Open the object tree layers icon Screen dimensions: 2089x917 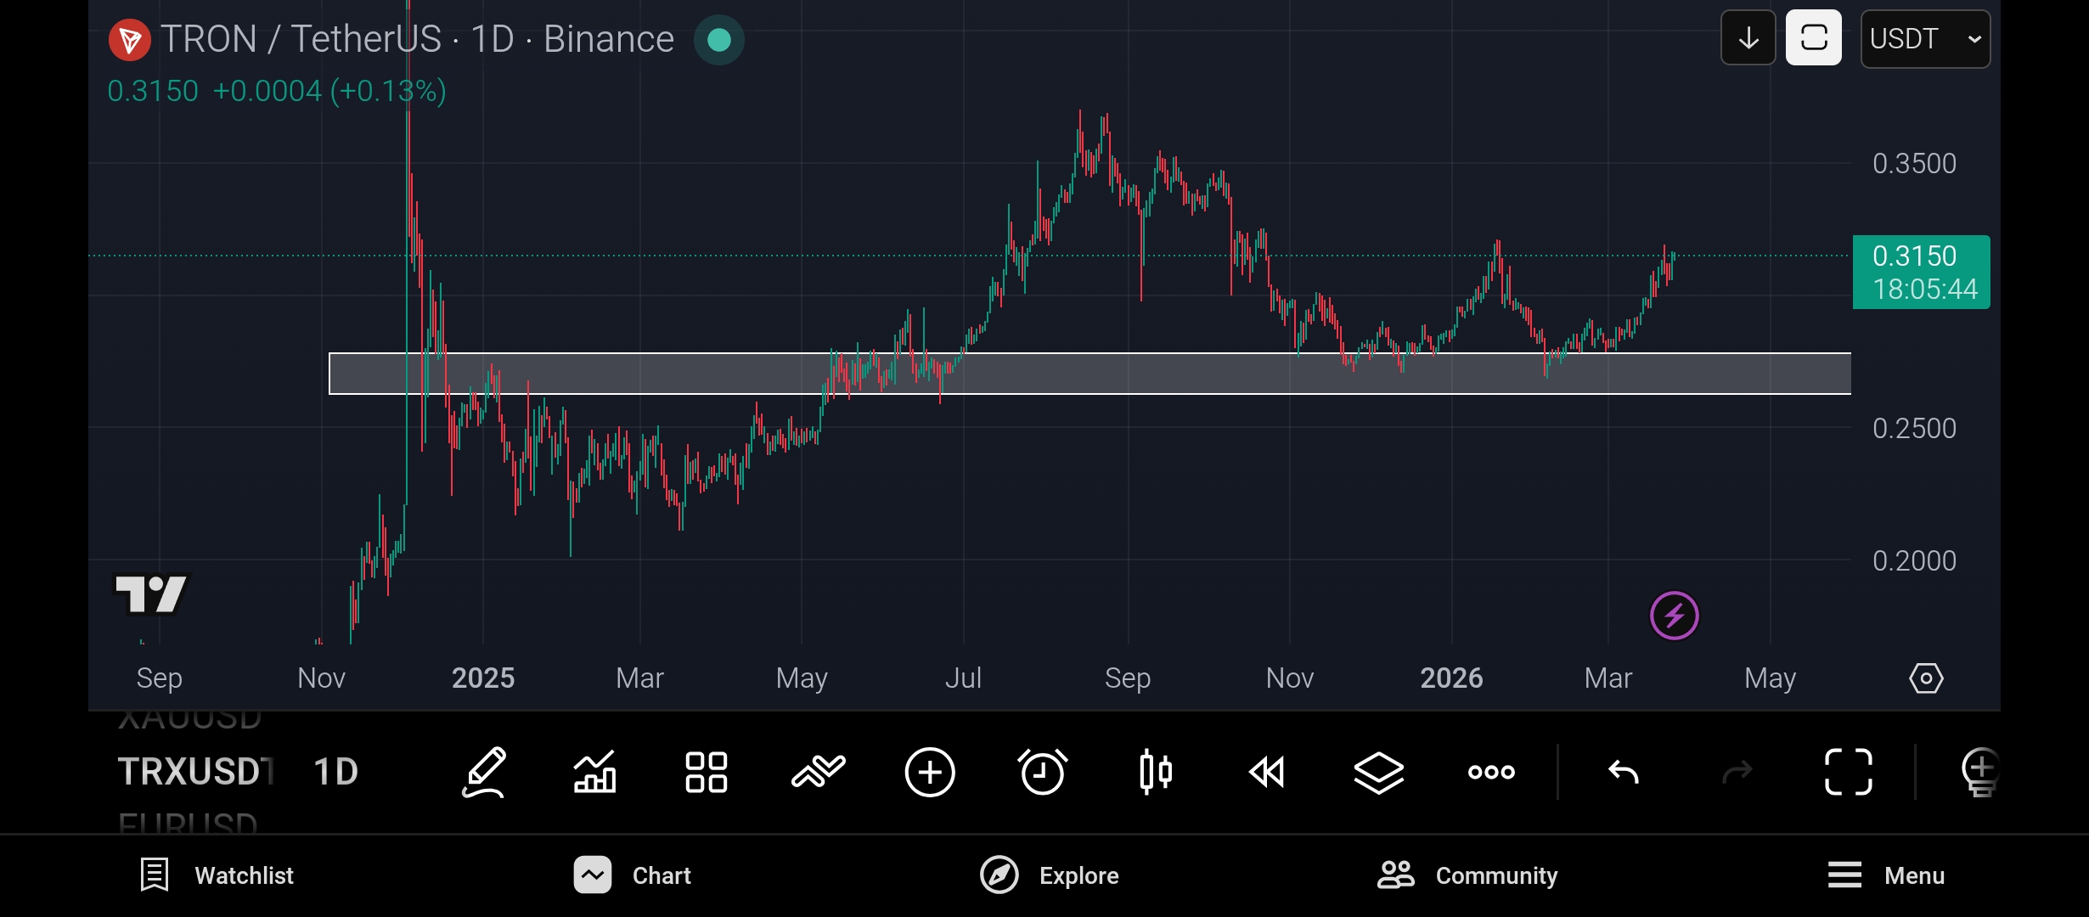click(1378, 772)
